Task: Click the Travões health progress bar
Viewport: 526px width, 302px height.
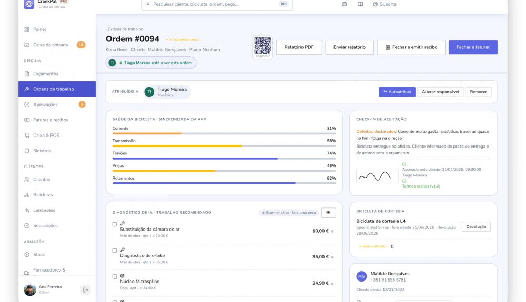Action: [x=224, y=159]
